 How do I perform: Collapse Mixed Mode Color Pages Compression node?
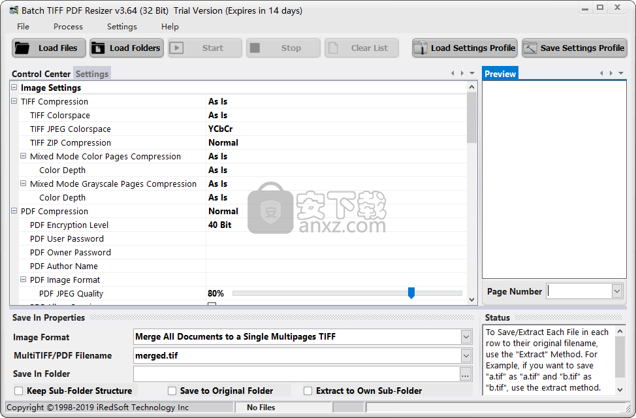click(x=23, y=156)
